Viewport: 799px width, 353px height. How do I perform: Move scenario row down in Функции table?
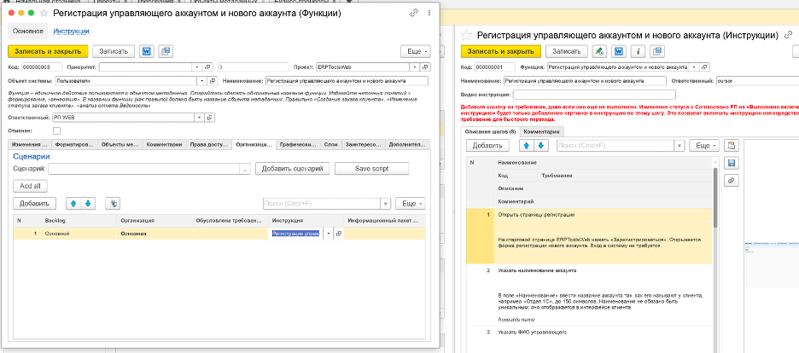[88, 204]
